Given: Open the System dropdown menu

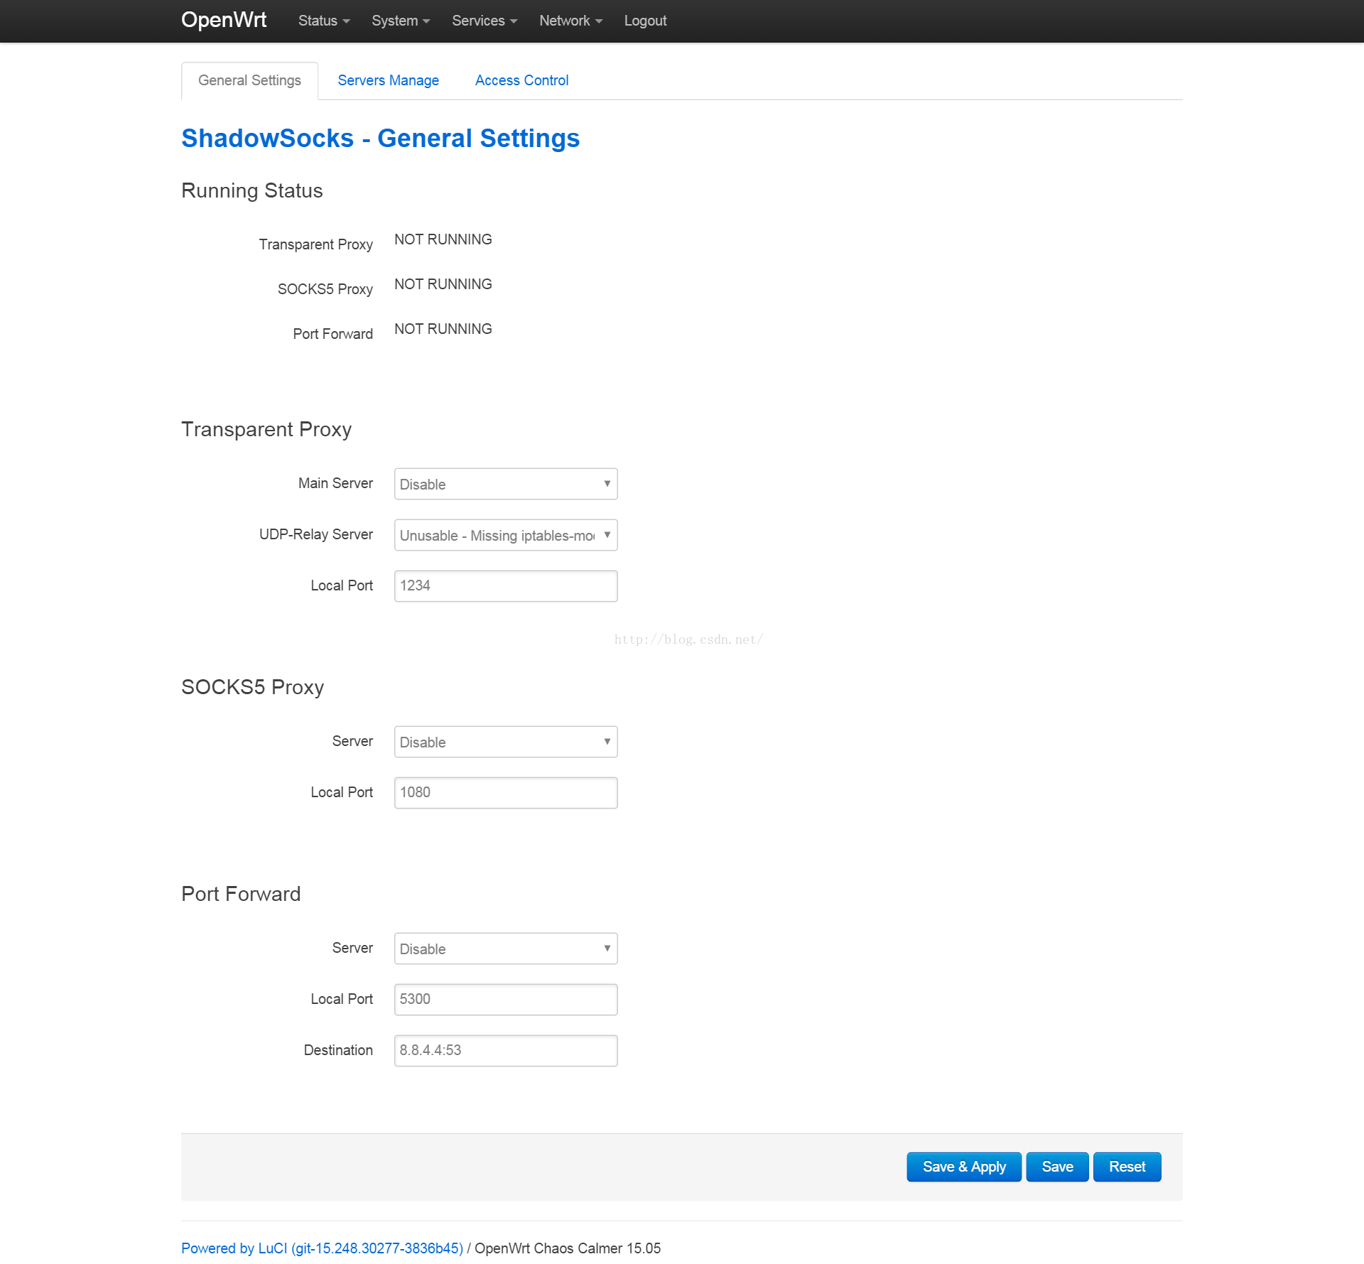Looking at the screenshot, I should pyautogui.click(x=400, y=21).
